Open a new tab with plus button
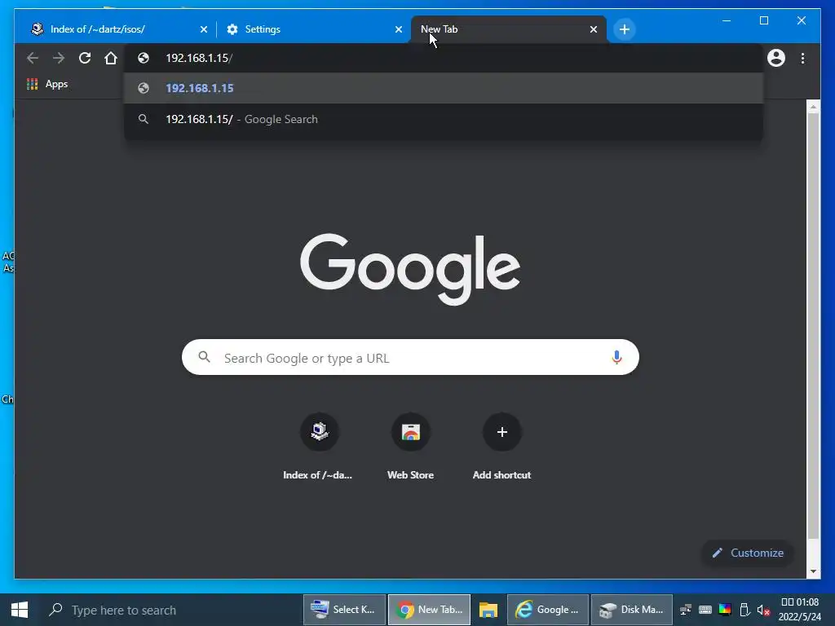 (x=625, y=29)
